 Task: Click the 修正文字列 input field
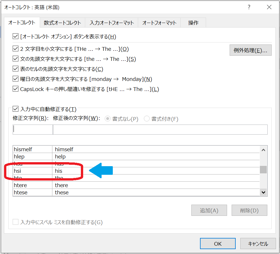[33, 129]
